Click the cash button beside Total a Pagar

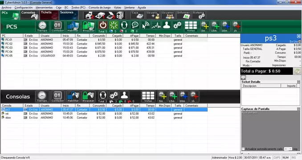[297, 71]
